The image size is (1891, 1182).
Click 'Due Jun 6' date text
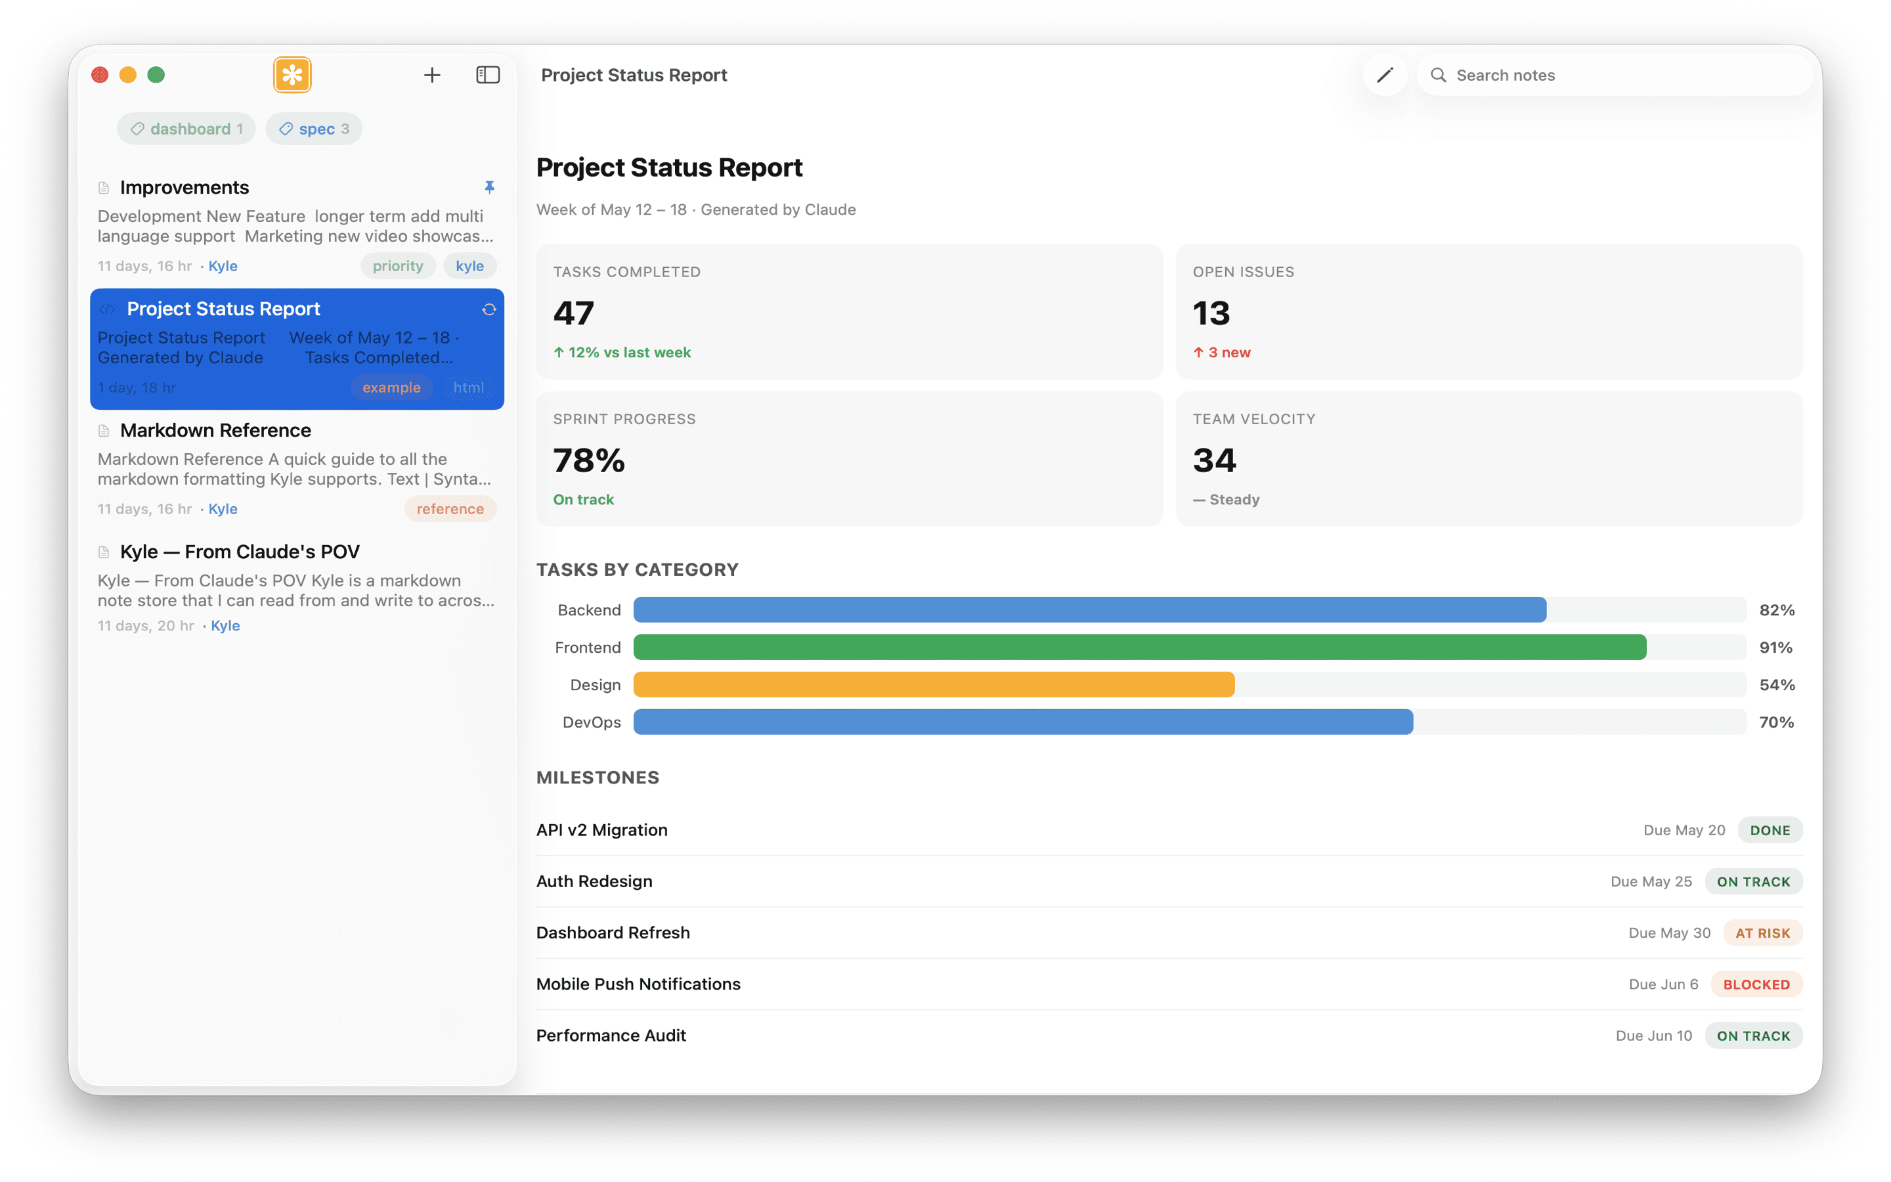(x=1664, y=984)
